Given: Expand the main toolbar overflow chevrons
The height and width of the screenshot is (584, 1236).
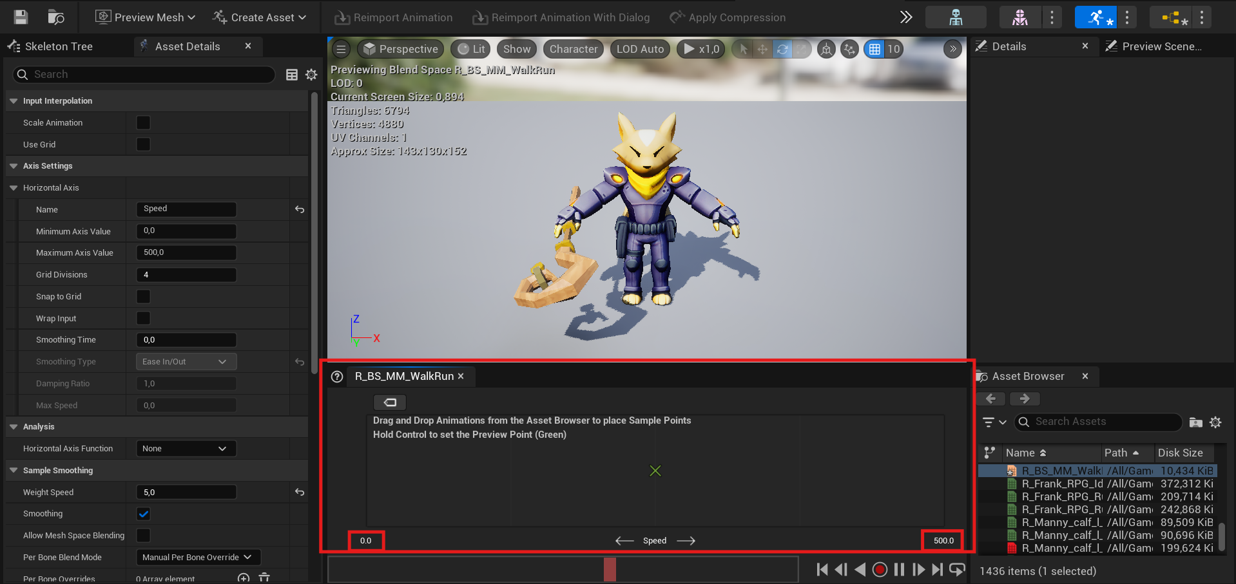Looking at the screenshot, I should (x=906, y=17).
